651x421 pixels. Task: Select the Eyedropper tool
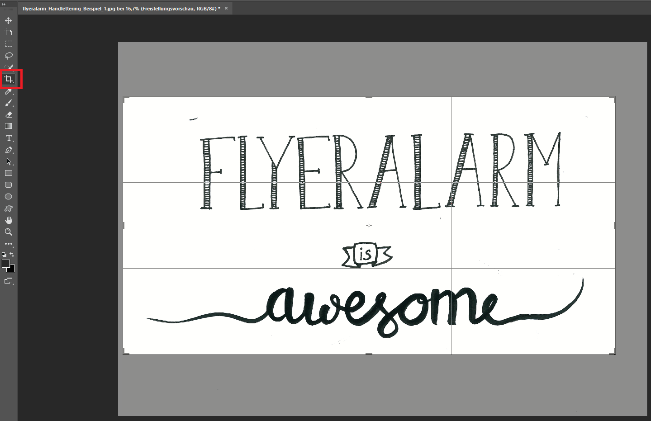coord(8,91)
